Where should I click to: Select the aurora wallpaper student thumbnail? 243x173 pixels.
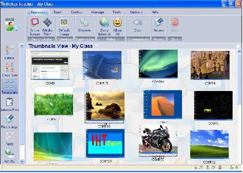[x=158, y=64]
